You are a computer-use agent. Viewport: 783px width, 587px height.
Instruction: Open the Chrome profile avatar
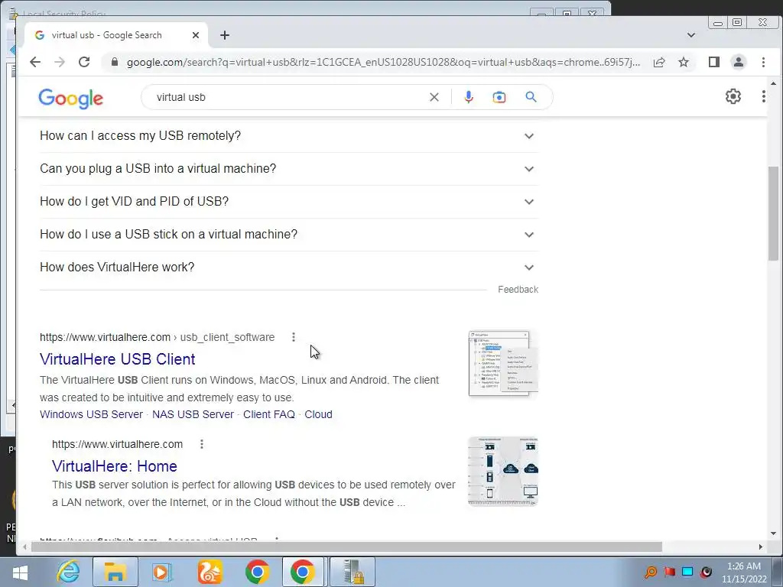[x=738, y=62]
